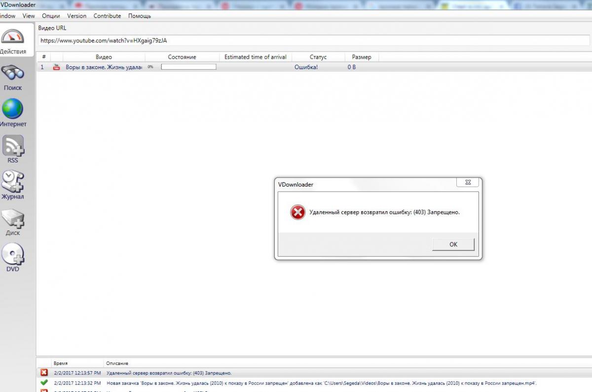
Task: Click the YouTube icon in download row 1
Action: pos(57,67)
